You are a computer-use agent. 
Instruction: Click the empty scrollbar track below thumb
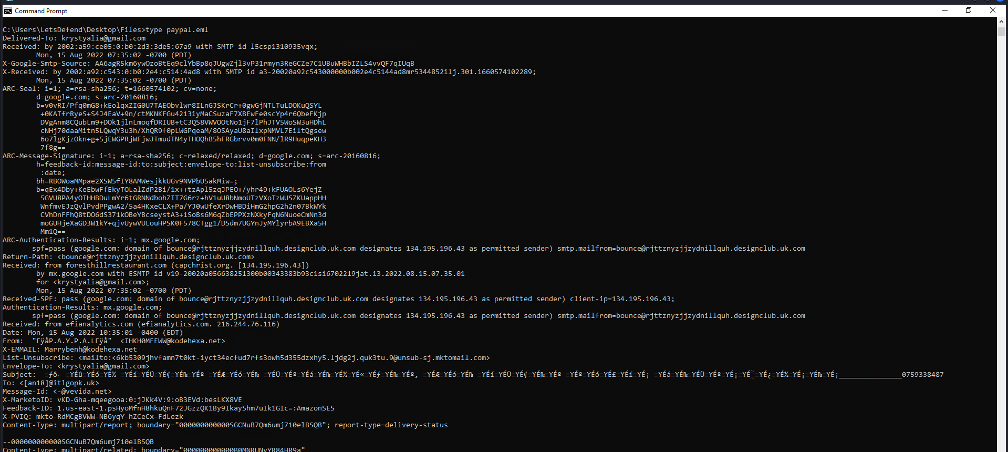click(1001, 242)
